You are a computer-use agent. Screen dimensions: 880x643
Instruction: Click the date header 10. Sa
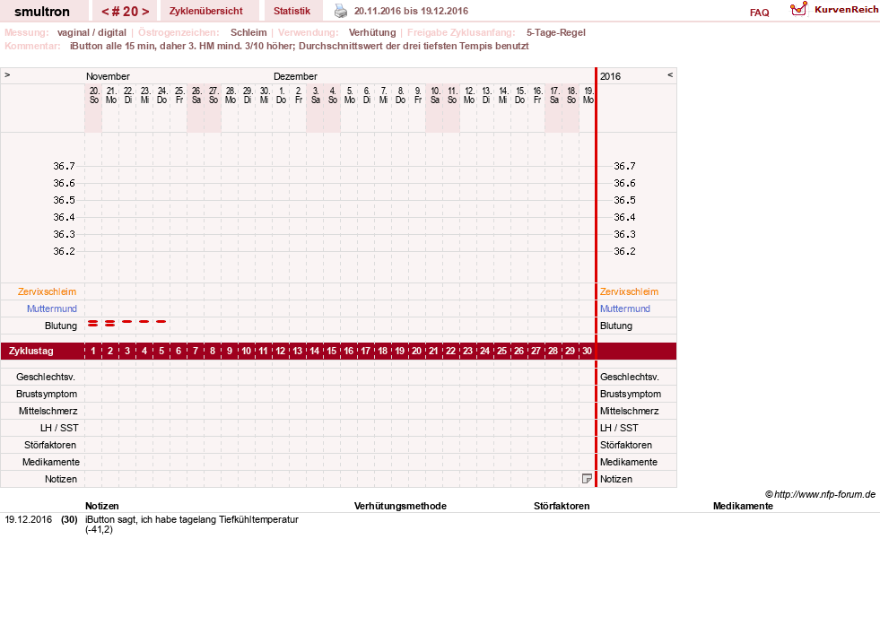pos(435,95)
